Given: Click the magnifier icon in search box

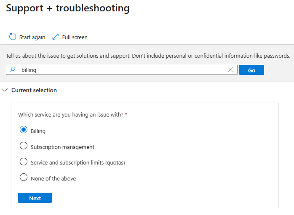Looking at the screenshot, I should coord(12,70).
